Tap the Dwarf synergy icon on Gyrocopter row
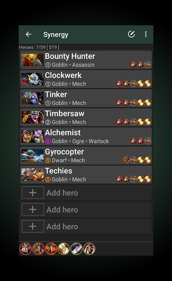The height and width of the screenshot is (281, 172). click(x=126, y=160)
